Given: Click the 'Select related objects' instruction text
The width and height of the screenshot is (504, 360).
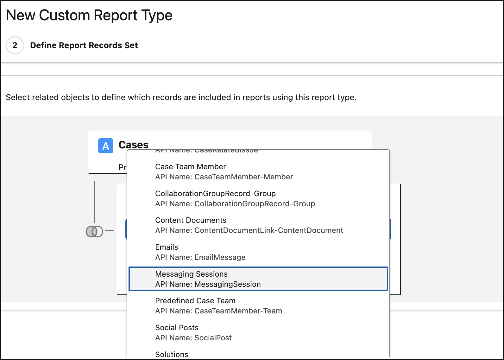Looking at the screenshot, I should [x=181, y=97].
